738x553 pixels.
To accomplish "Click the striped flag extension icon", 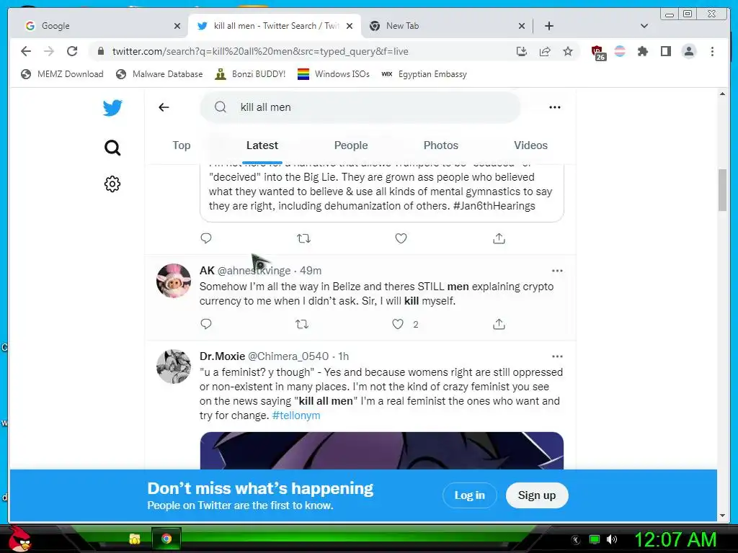I will 620,51.
